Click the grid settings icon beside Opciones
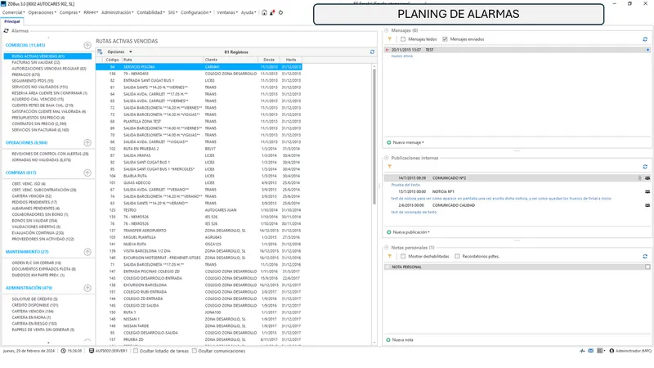The height and width of the screenshot is (368, 654). (x=100, y=52)
